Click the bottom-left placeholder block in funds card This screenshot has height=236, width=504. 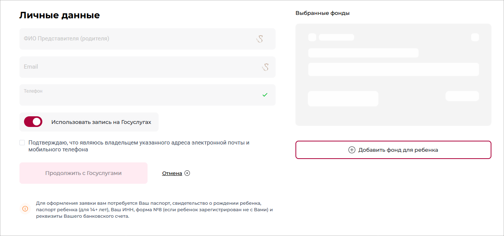click(343, 99)
